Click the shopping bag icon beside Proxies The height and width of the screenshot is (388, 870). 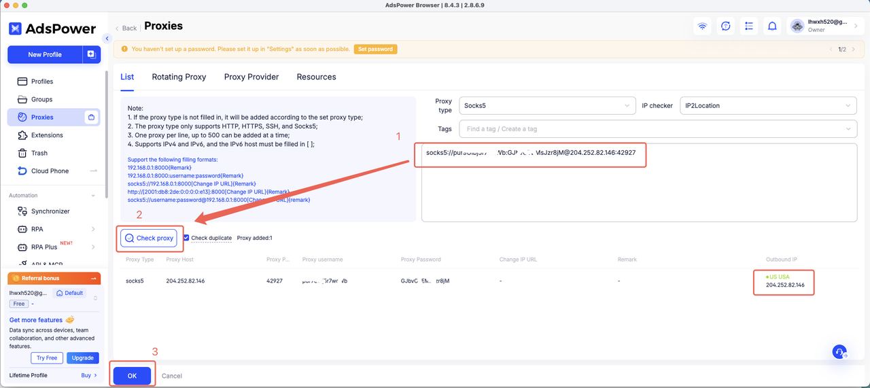(91, 118)
